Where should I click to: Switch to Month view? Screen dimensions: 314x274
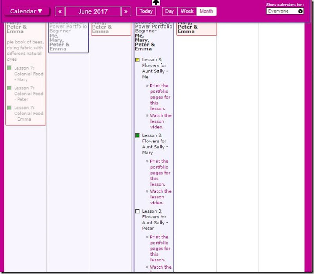click(x=206, y=11)
